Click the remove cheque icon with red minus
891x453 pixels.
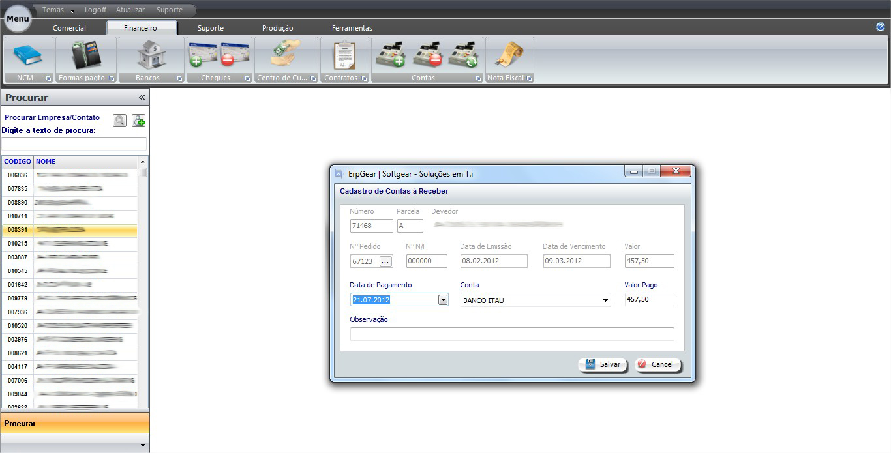235,55
